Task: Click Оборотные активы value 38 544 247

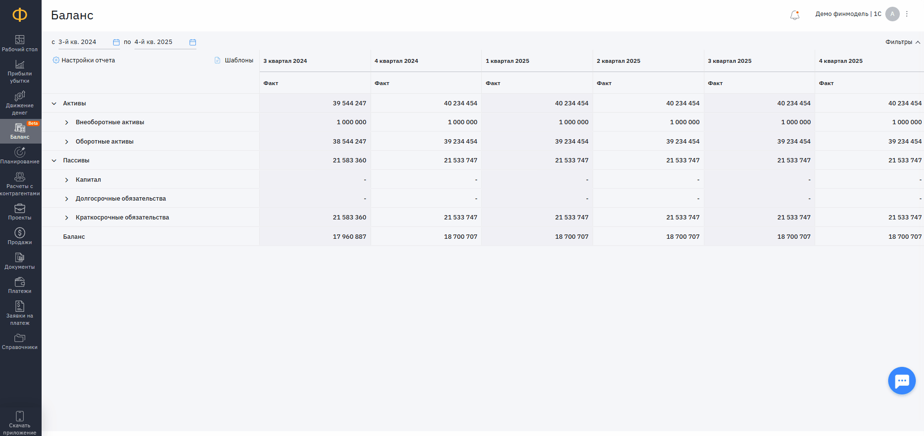Action: [349, 142]
